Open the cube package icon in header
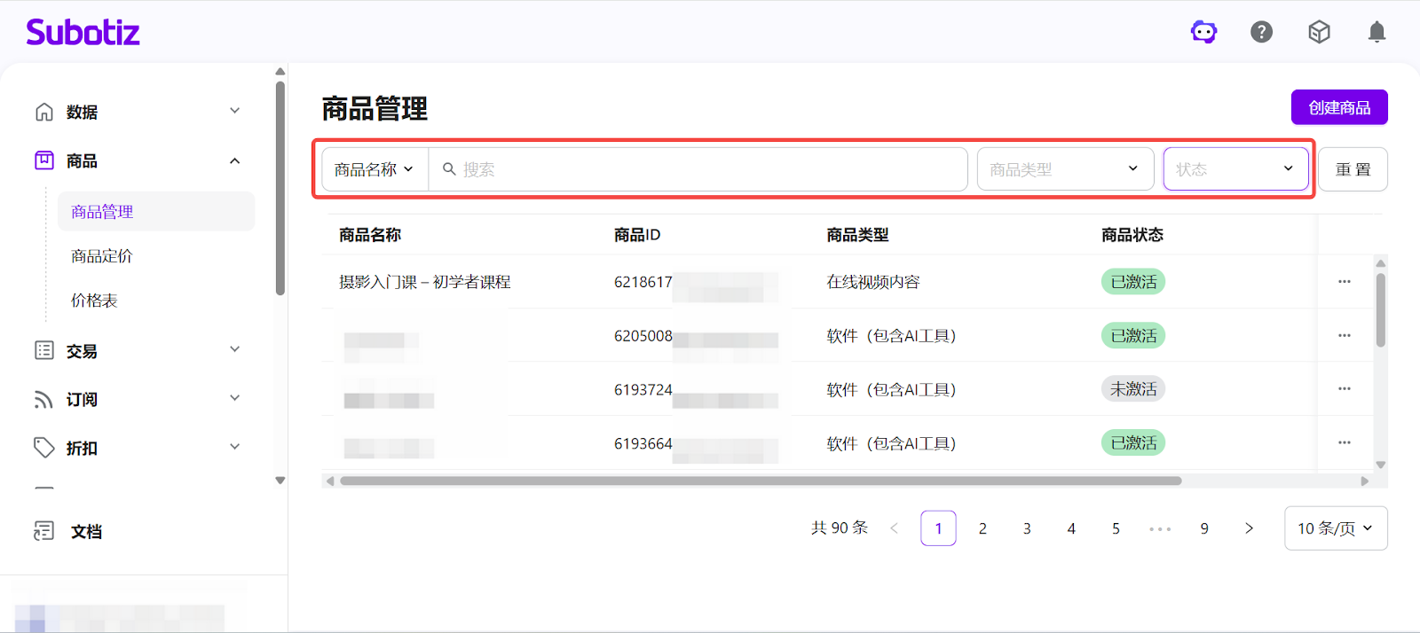The image size is (1420, 633). [1319, 33]
